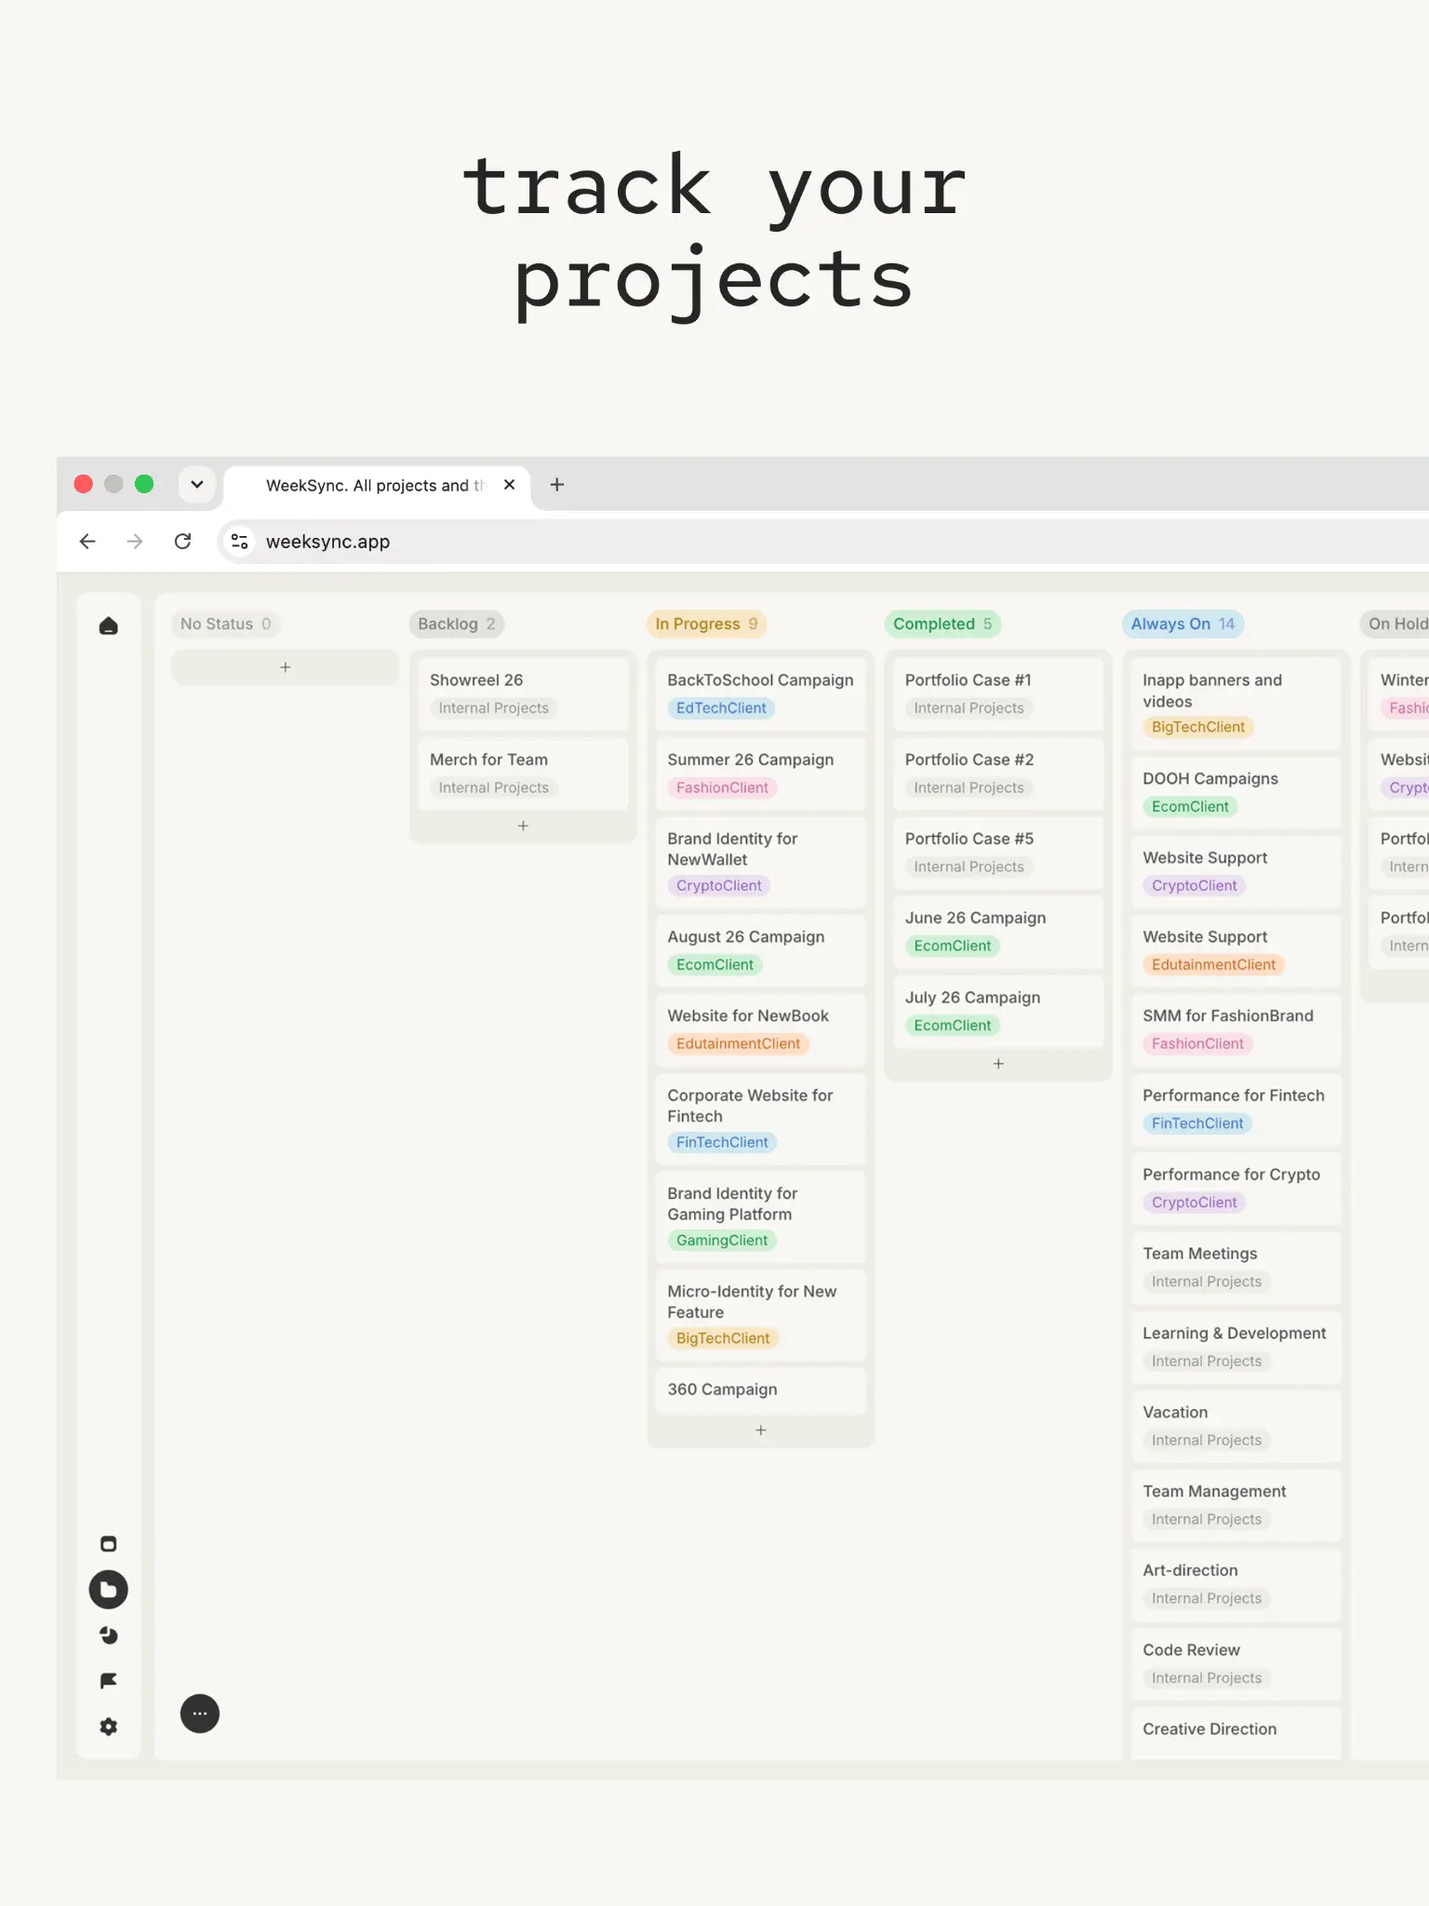Click the weeksync.app address bar

click(x=822, y=542)
